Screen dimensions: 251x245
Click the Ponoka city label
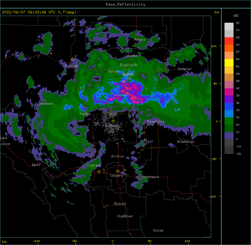pyautogui.click(x=140, y=40)
